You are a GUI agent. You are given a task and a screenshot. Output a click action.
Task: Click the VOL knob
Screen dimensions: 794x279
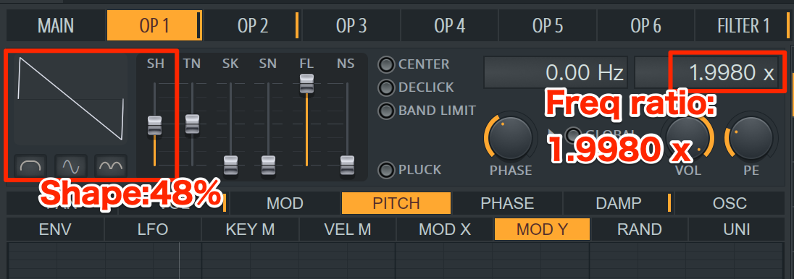[x=688, y=137]
